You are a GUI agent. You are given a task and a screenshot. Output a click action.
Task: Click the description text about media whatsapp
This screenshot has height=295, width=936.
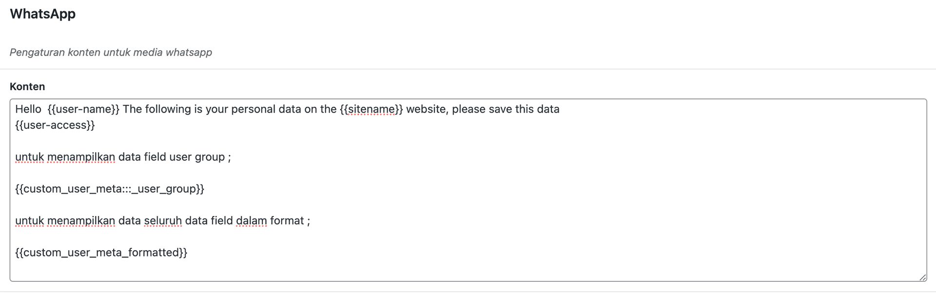(x=111, y=52)
